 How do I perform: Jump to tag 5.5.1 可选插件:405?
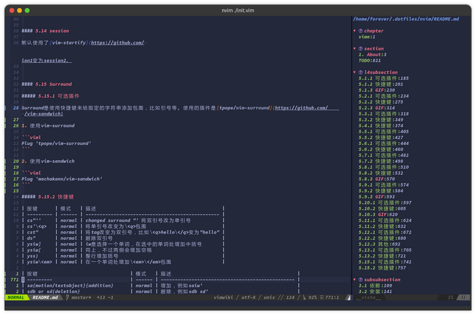coord(383,132)
